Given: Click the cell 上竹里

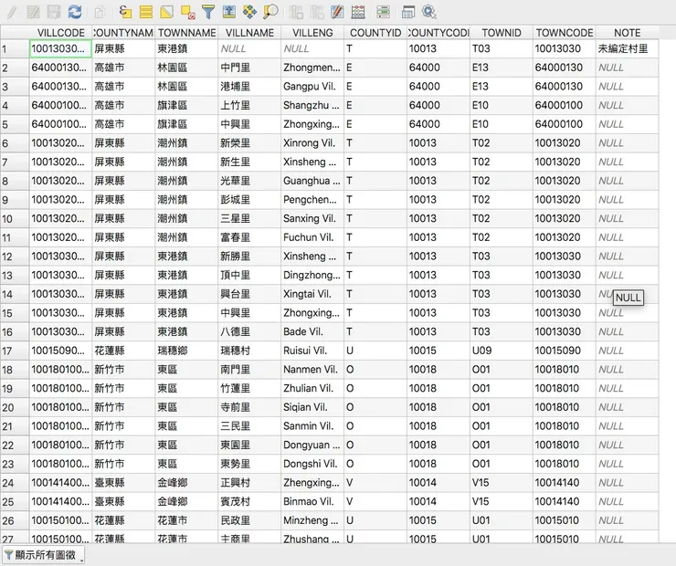Looking at the screenshot, I should tap(249, 105).
